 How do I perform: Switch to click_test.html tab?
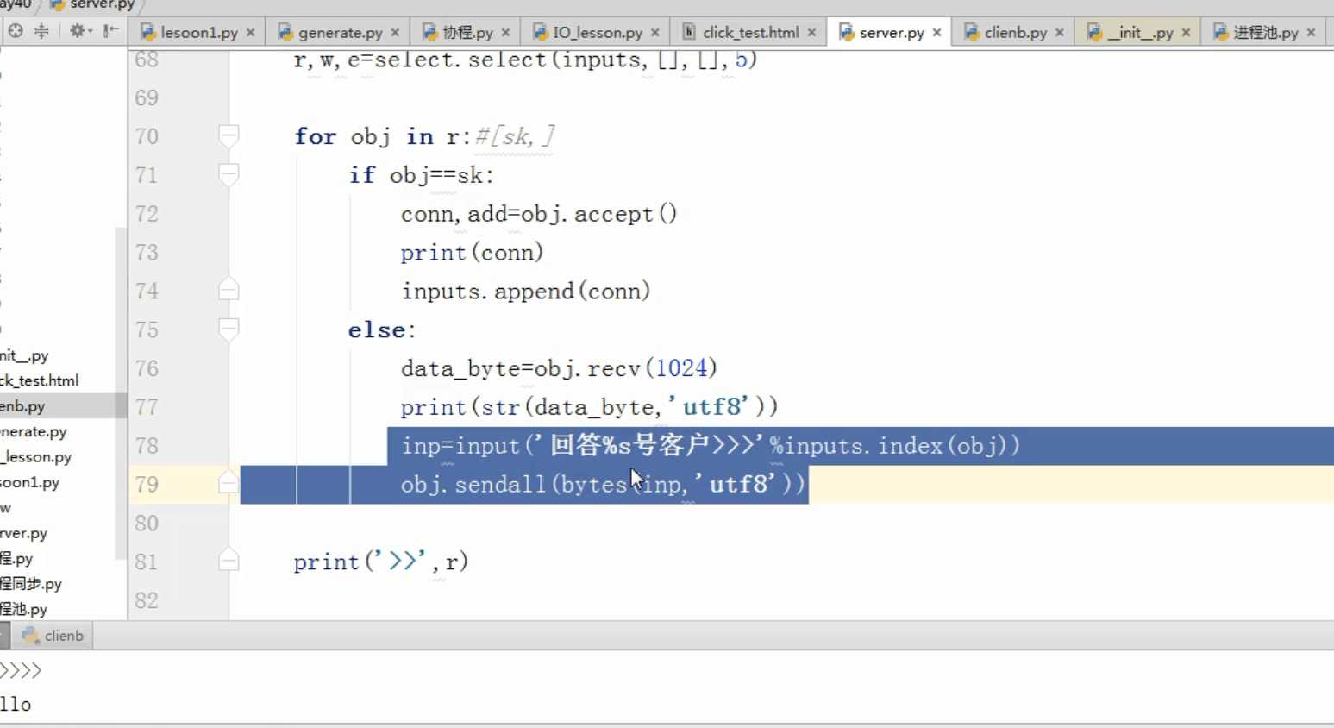pyautogui.click(x=749, y=32)
